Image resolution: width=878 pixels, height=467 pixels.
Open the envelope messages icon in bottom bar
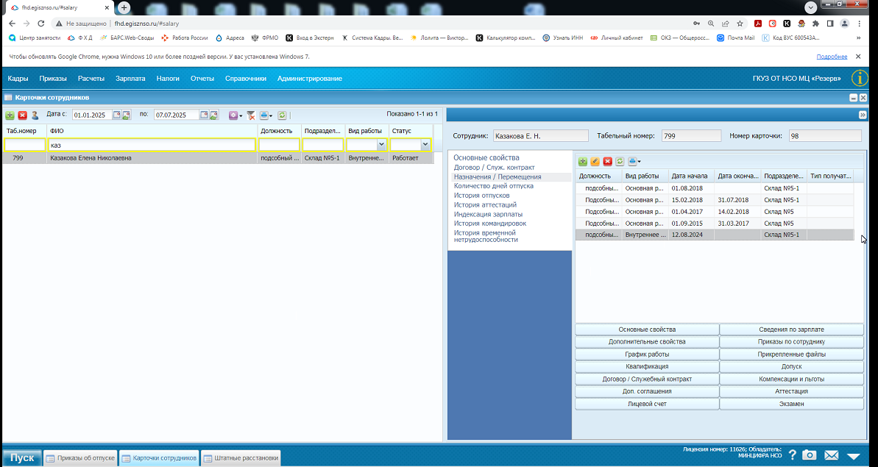832,455
